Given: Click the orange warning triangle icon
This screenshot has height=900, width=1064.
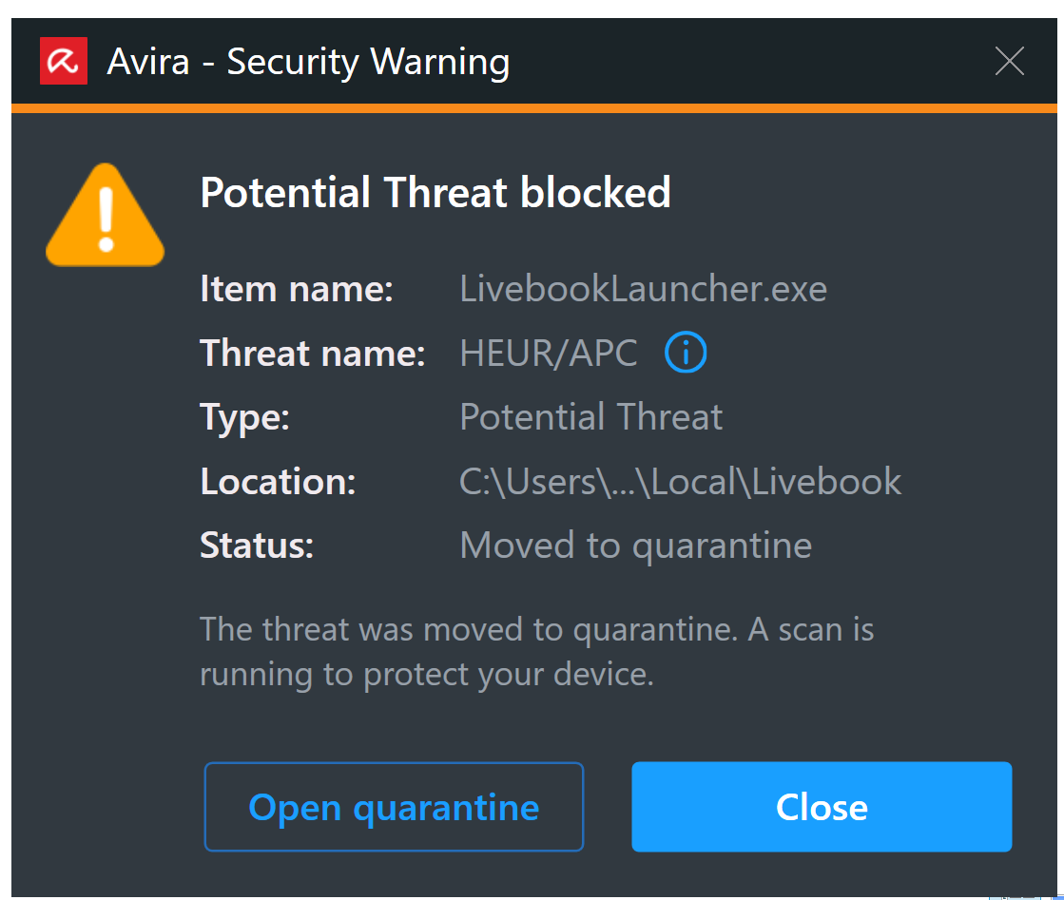Looking at the screenshot, I should pyautogui.click(x=105, y=214).
